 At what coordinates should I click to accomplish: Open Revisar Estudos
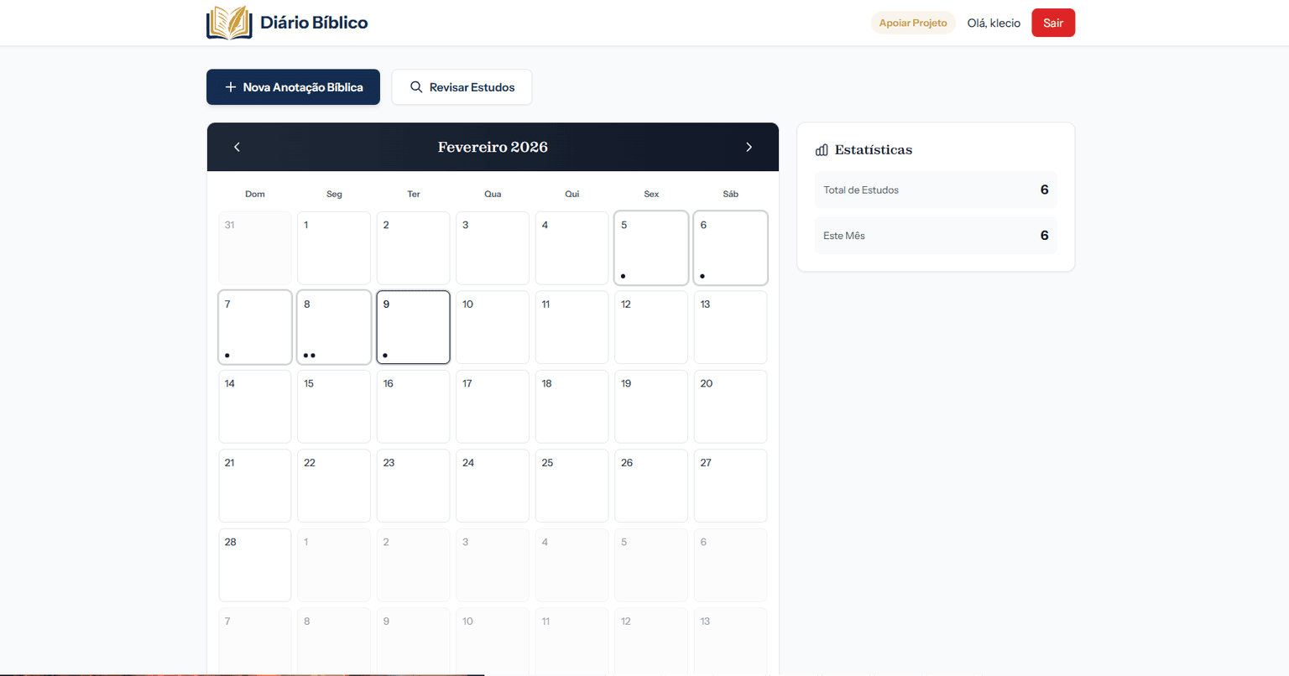click(x=462, y=86)
